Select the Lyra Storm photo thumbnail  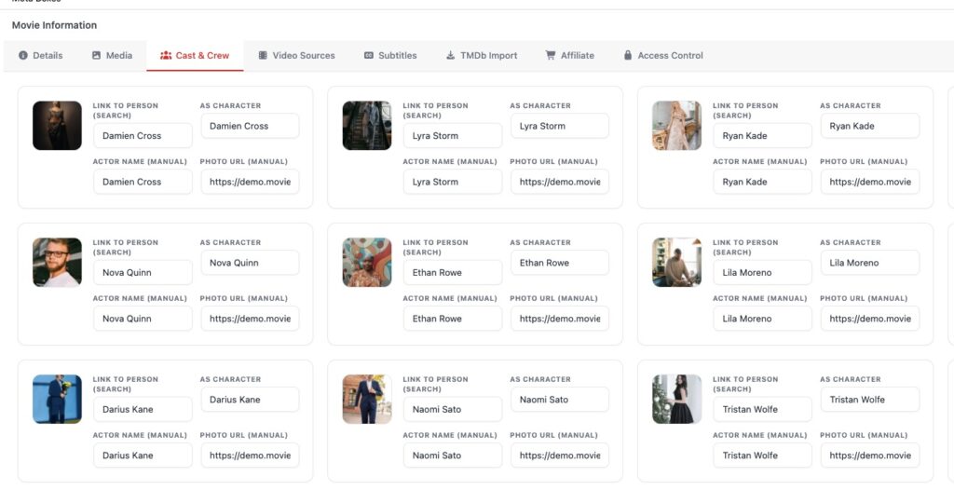coord(367,126)
